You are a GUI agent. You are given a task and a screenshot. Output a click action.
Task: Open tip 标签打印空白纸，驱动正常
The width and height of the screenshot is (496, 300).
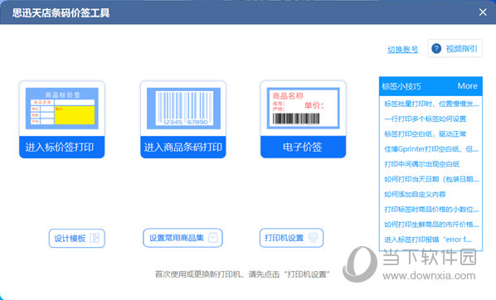pos(425,134)
